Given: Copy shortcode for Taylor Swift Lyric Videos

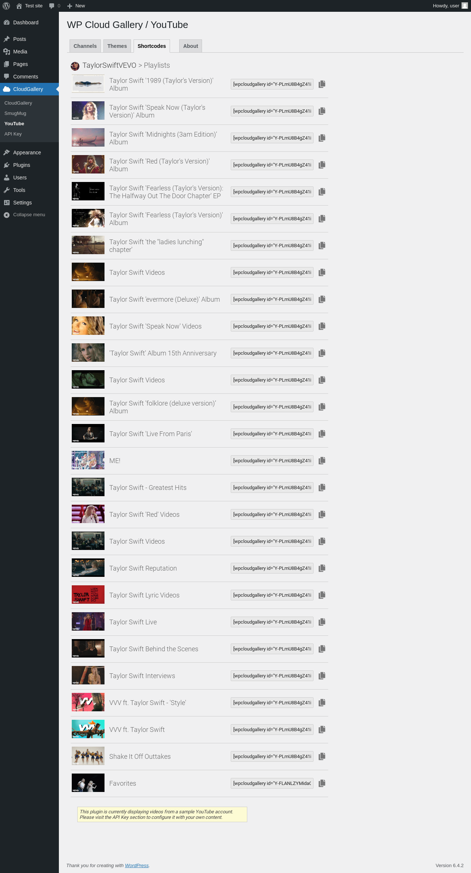Looking at the screenshot, I should [x=322, y=595].
